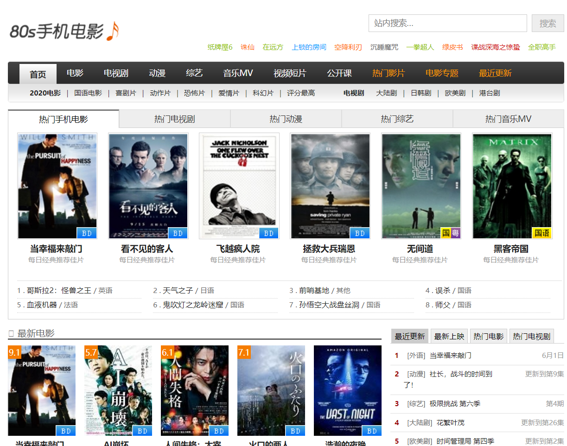
Task: Open ranked item 孙悟空大战盘丝洞
Action: [x=329, y=305]
